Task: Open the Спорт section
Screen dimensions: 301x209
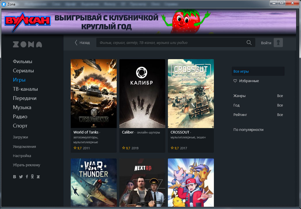Action: [20, 126]
